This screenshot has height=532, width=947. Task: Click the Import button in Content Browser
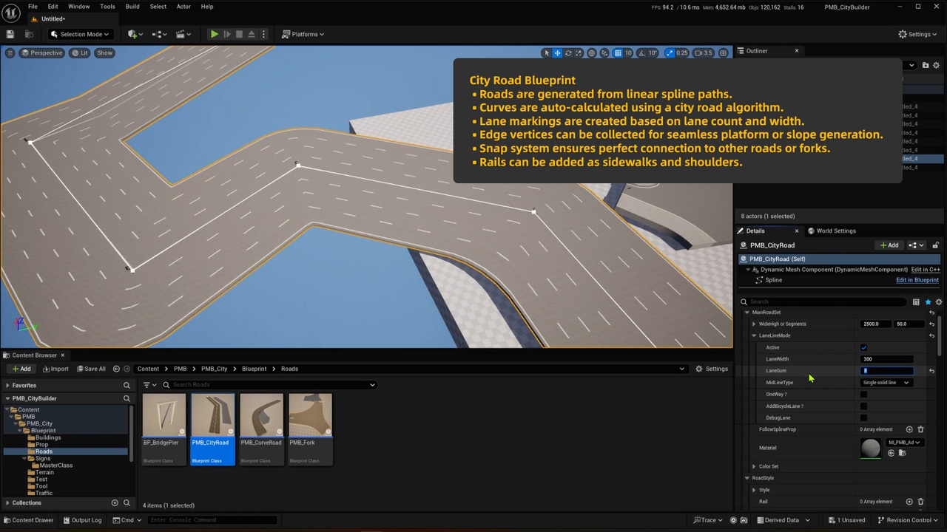coord(55,369)
